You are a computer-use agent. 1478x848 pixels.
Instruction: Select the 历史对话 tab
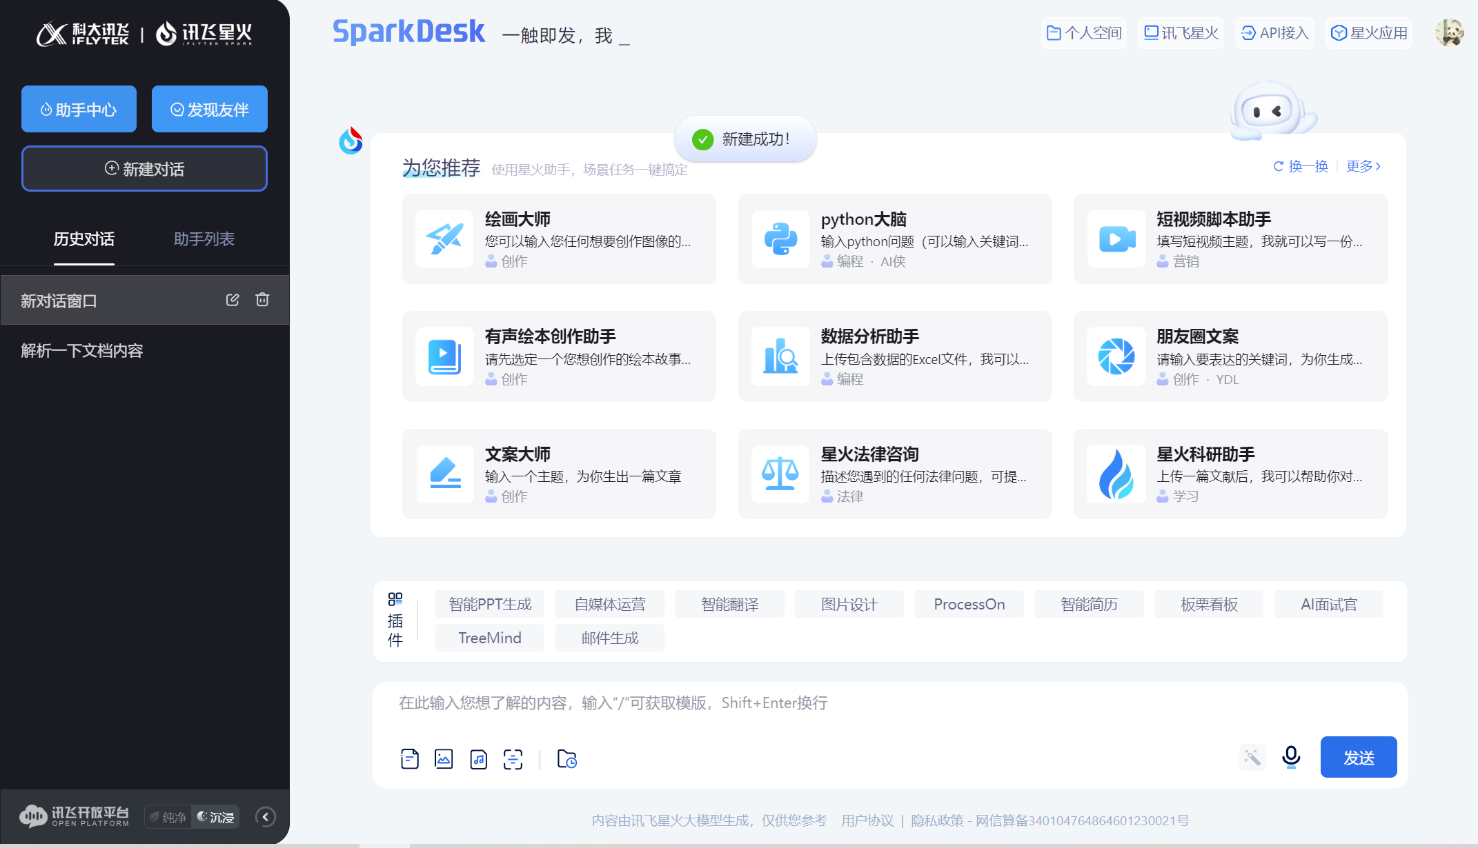coord(84,239)
